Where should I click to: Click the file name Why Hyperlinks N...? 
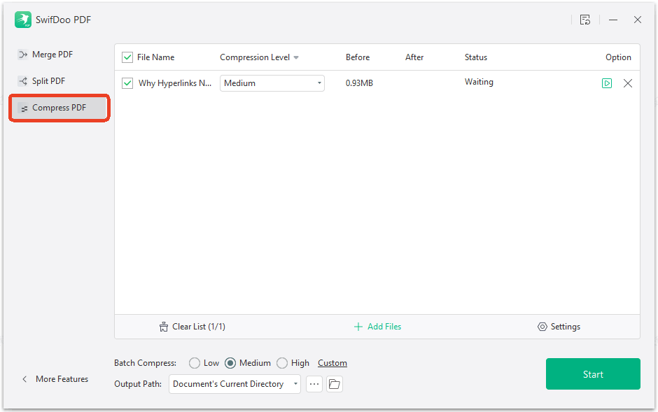(175, 83)
